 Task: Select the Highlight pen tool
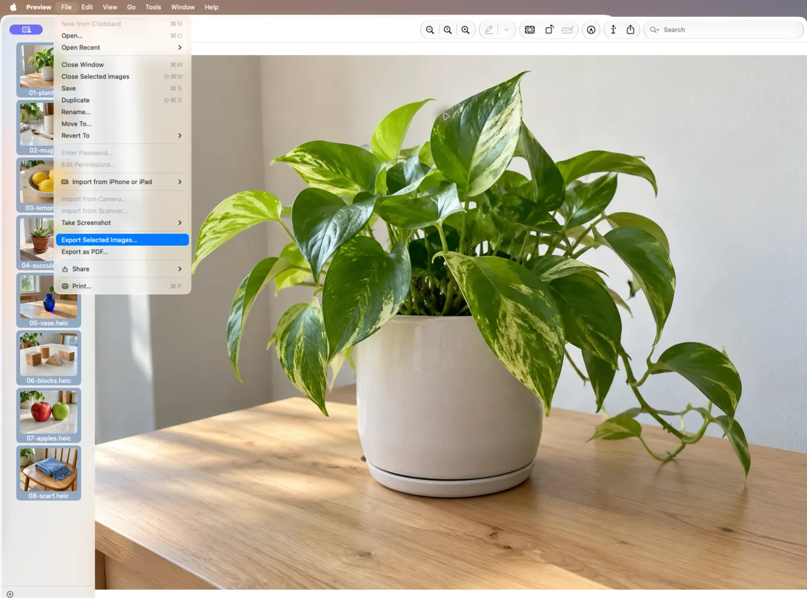[x=489, y=30]
